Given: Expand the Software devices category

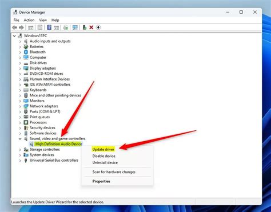Looking at the screenshot, I should pos(20,133).
